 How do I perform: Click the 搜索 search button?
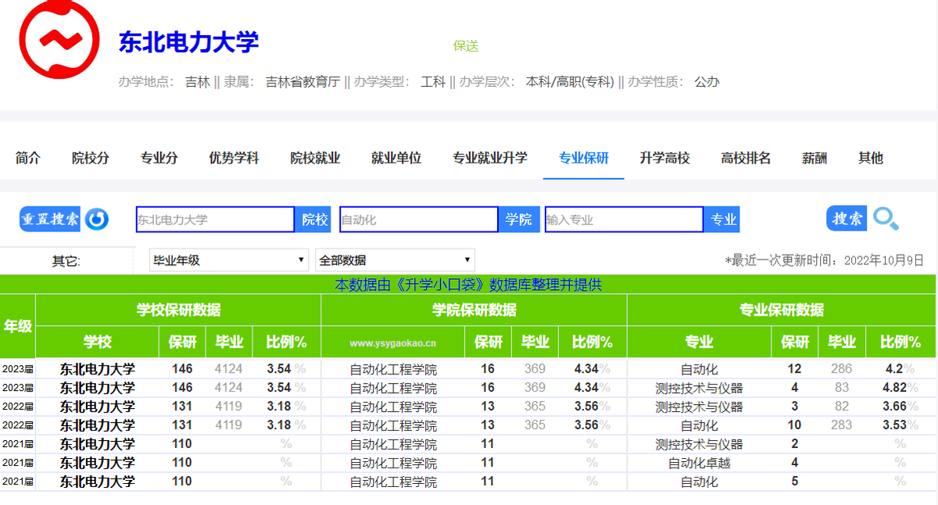tap(847, 219)
